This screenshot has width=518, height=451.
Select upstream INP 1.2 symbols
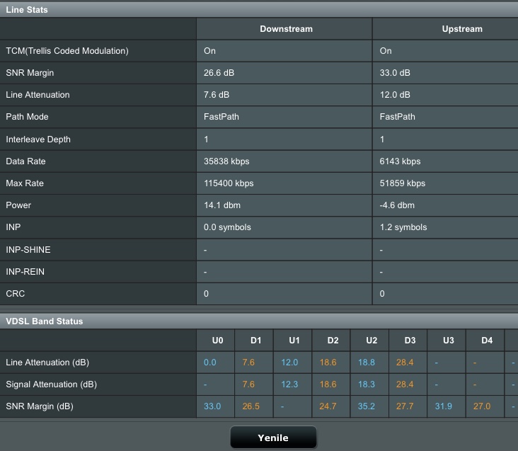(403, 227)
